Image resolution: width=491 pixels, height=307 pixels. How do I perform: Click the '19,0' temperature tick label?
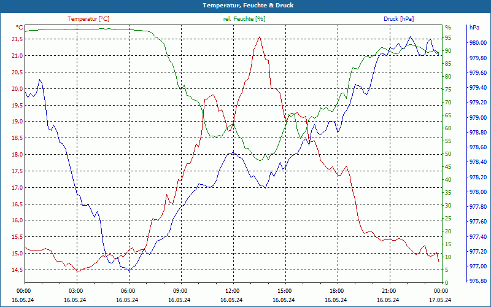point(17,122)
